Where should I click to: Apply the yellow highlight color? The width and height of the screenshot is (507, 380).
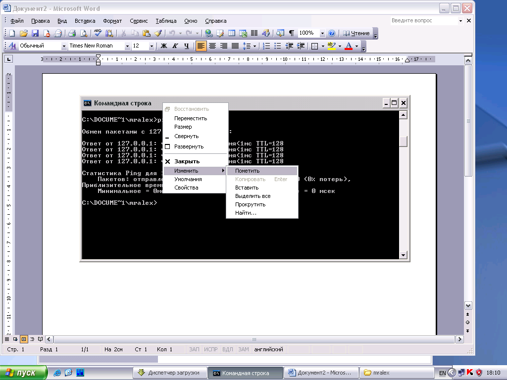click(331, 46)
